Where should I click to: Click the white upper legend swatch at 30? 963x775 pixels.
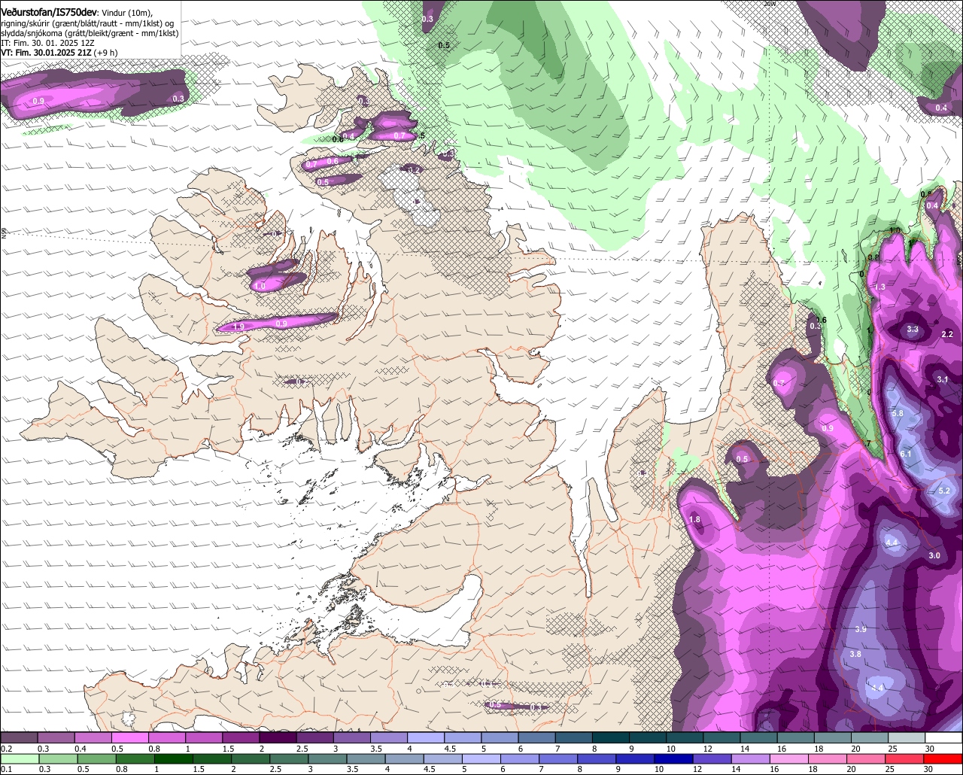pyautogui.click(x=944, y=738)
